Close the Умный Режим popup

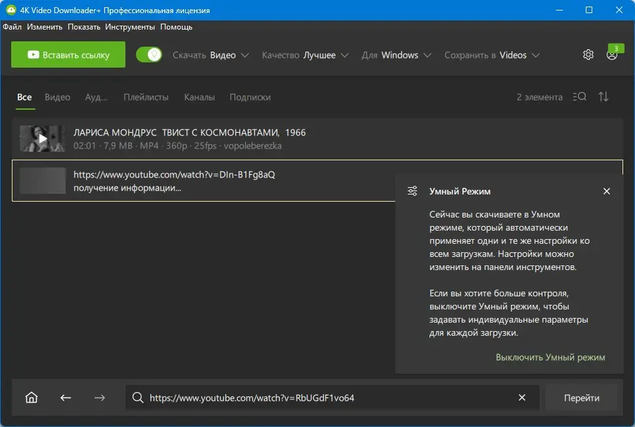tap(606, 191)
